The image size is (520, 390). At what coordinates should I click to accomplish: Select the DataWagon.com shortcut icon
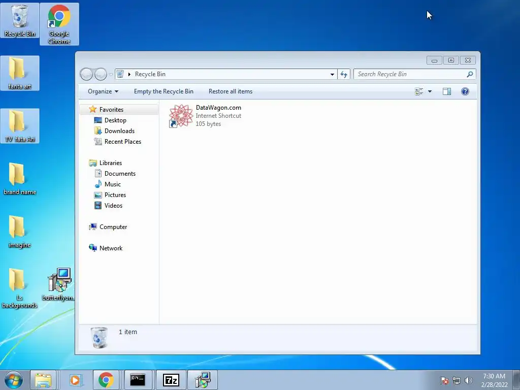tap(181, 116)
